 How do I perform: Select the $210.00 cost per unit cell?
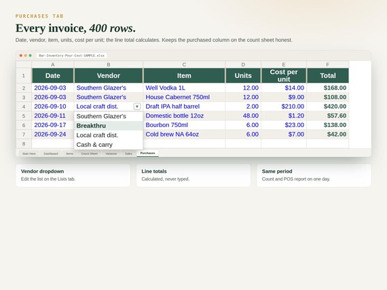tap(284, 107)
